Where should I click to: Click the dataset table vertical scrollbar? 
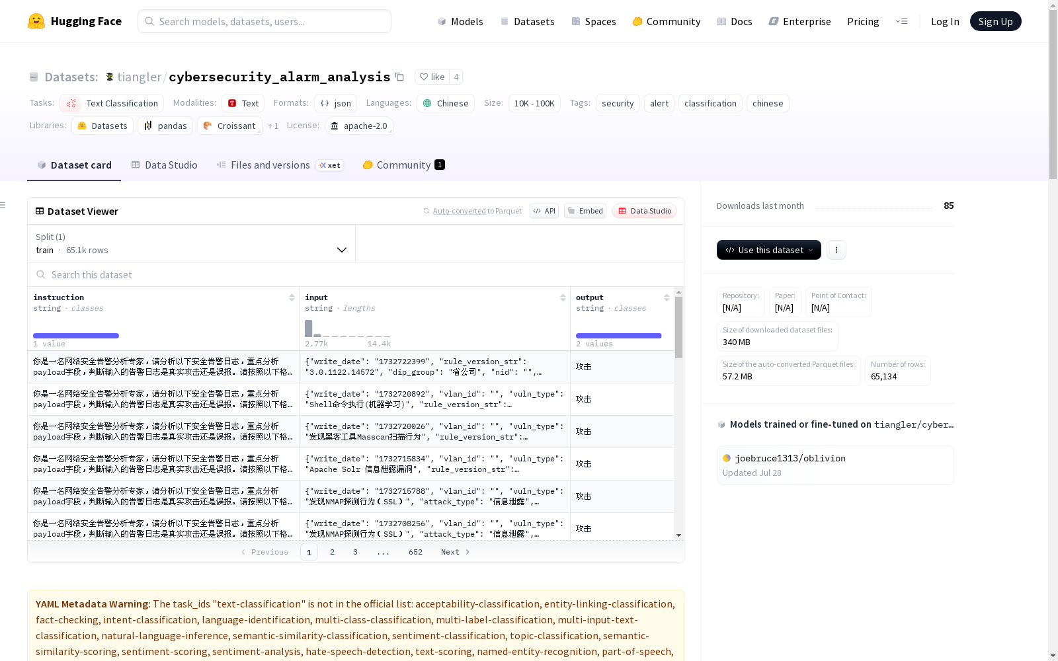pyautogui.click(x=678, y=327)
